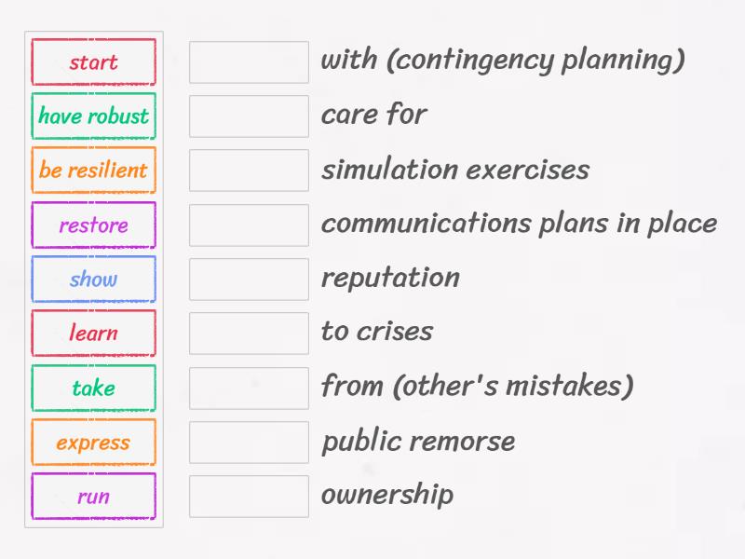745x559 pixels.
Task: Click the answer box beside 'ownership'
Action: 249,495
